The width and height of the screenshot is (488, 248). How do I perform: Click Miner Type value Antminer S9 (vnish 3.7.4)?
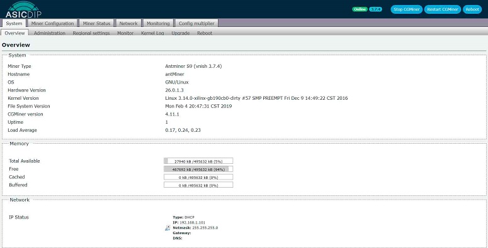(193, 66)
